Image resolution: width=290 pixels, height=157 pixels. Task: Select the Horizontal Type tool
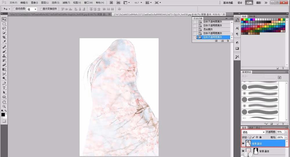4,88
